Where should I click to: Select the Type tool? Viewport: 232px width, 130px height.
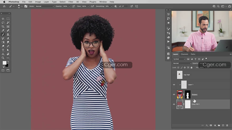[3, 50]
